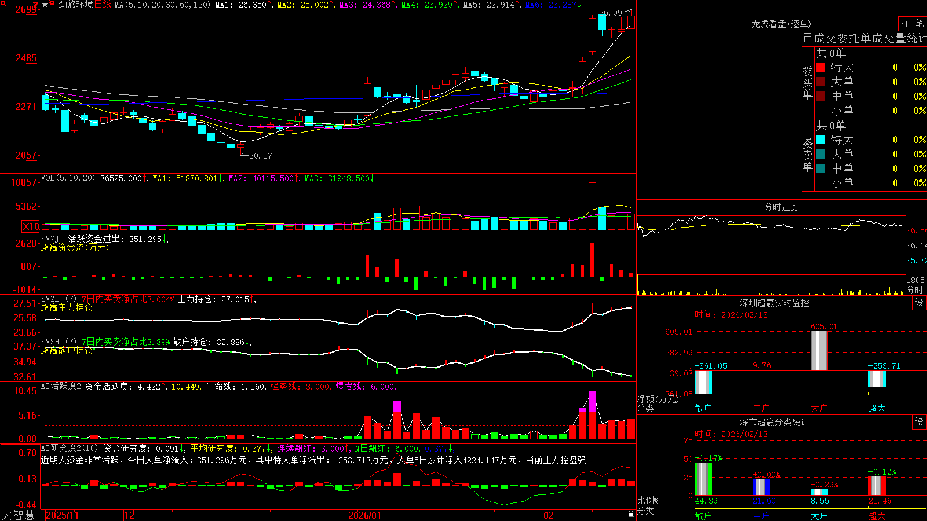Click the SVZL indicator label
Image resolution: width=927 pixels, height=521 pixels.
tap(50, 299)
